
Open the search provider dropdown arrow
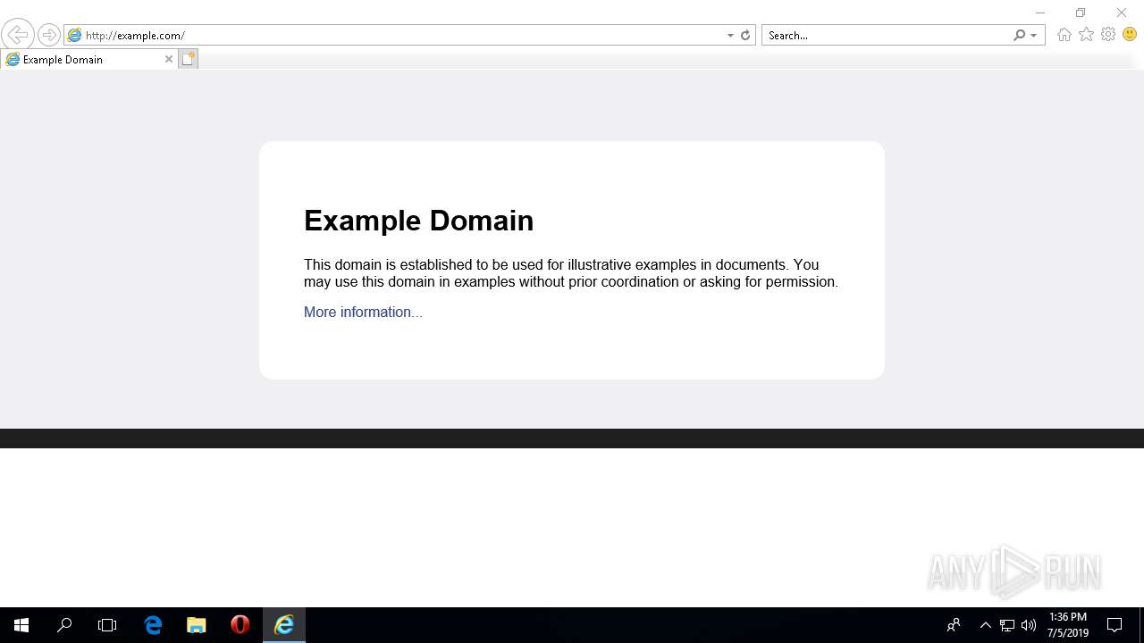click(x=1034, y=36)
